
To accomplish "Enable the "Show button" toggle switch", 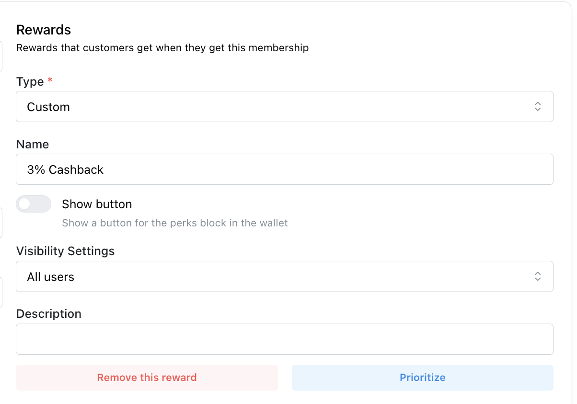I will click(34, 204).
